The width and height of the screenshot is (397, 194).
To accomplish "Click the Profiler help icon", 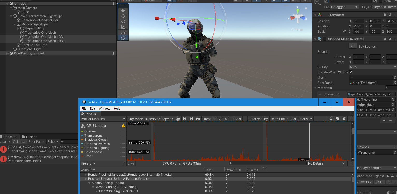I will tap(344, 119).
